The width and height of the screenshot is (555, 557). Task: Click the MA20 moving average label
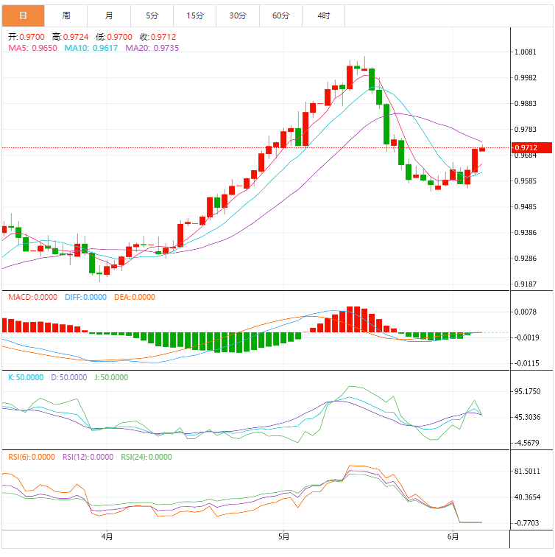coord(152,48)
